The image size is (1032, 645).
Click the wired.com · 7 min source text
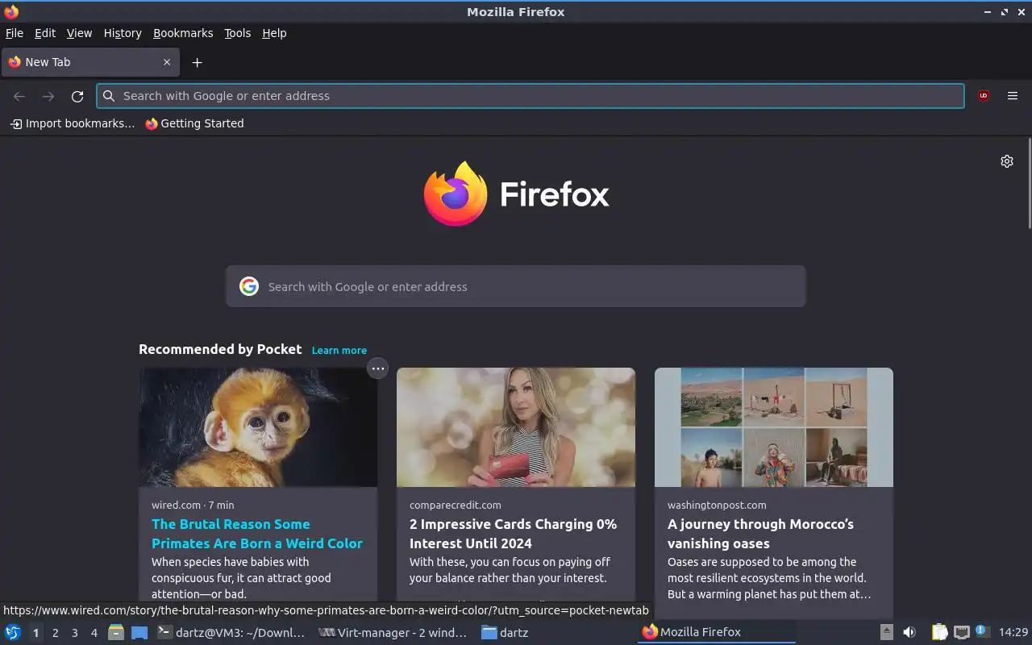coord(193,506)
